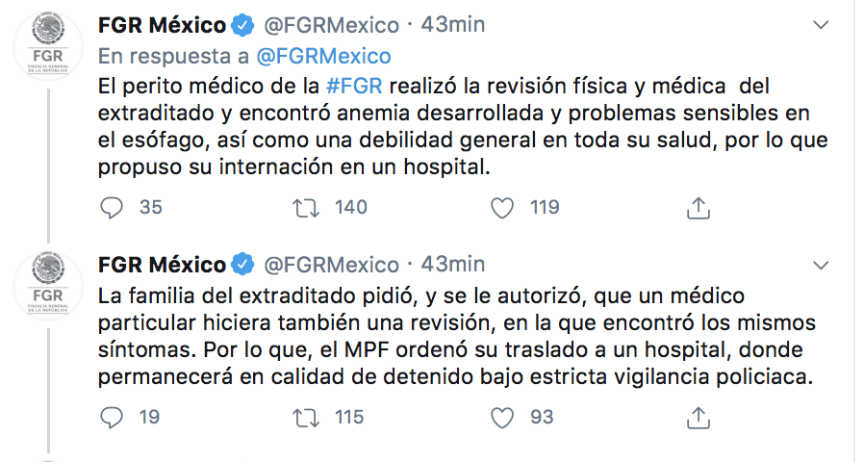Reply to the second tweet with 19 replies
Viewport: 864px width, 462px height.
tap(112, 417)
